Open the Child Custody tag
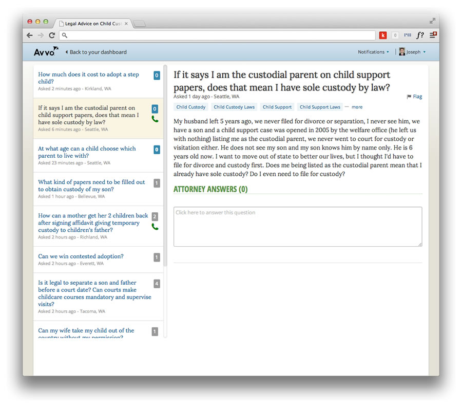 [190, 107]
